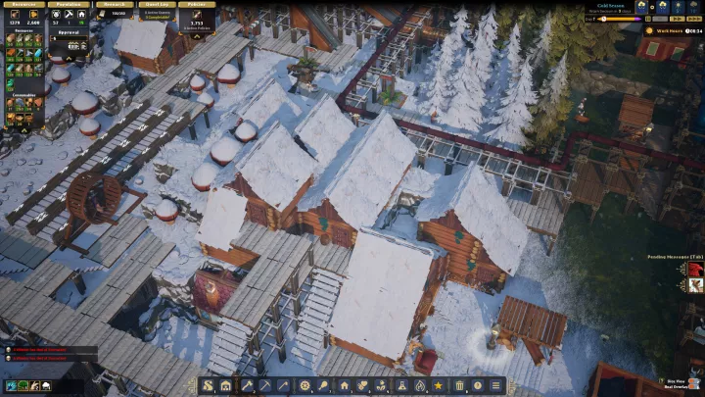Image resolution: width=705 pixels, height=397 pixels.
Task: Click the star favorites icon
Action: (439, 385)
